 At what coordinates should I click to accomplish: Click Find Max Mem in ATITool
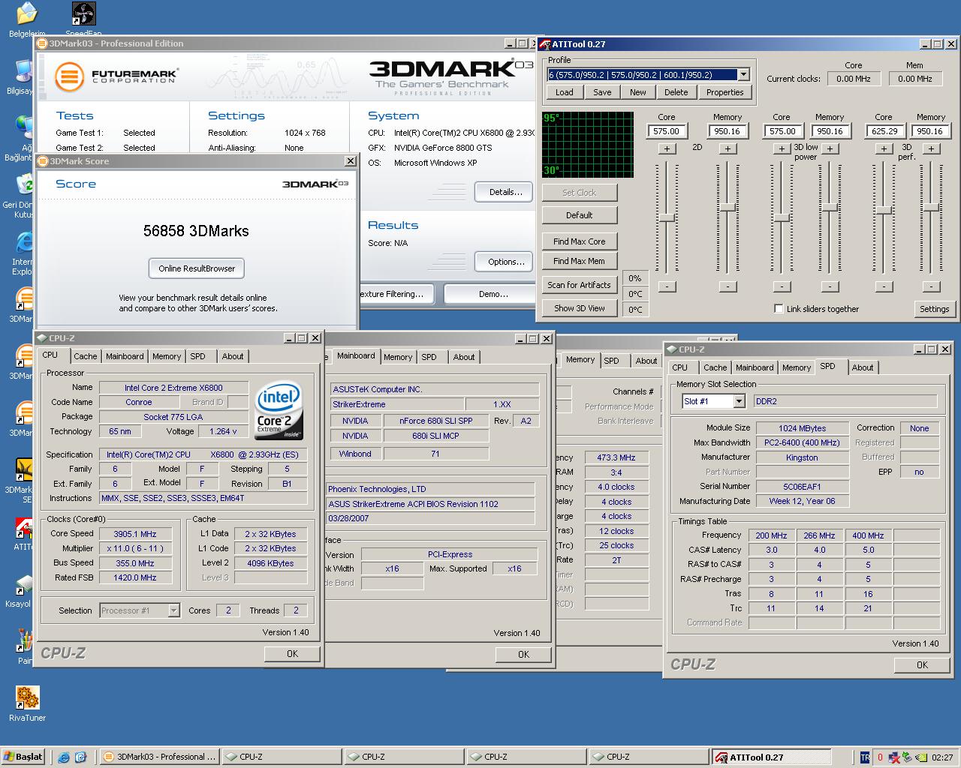point(580,261)
